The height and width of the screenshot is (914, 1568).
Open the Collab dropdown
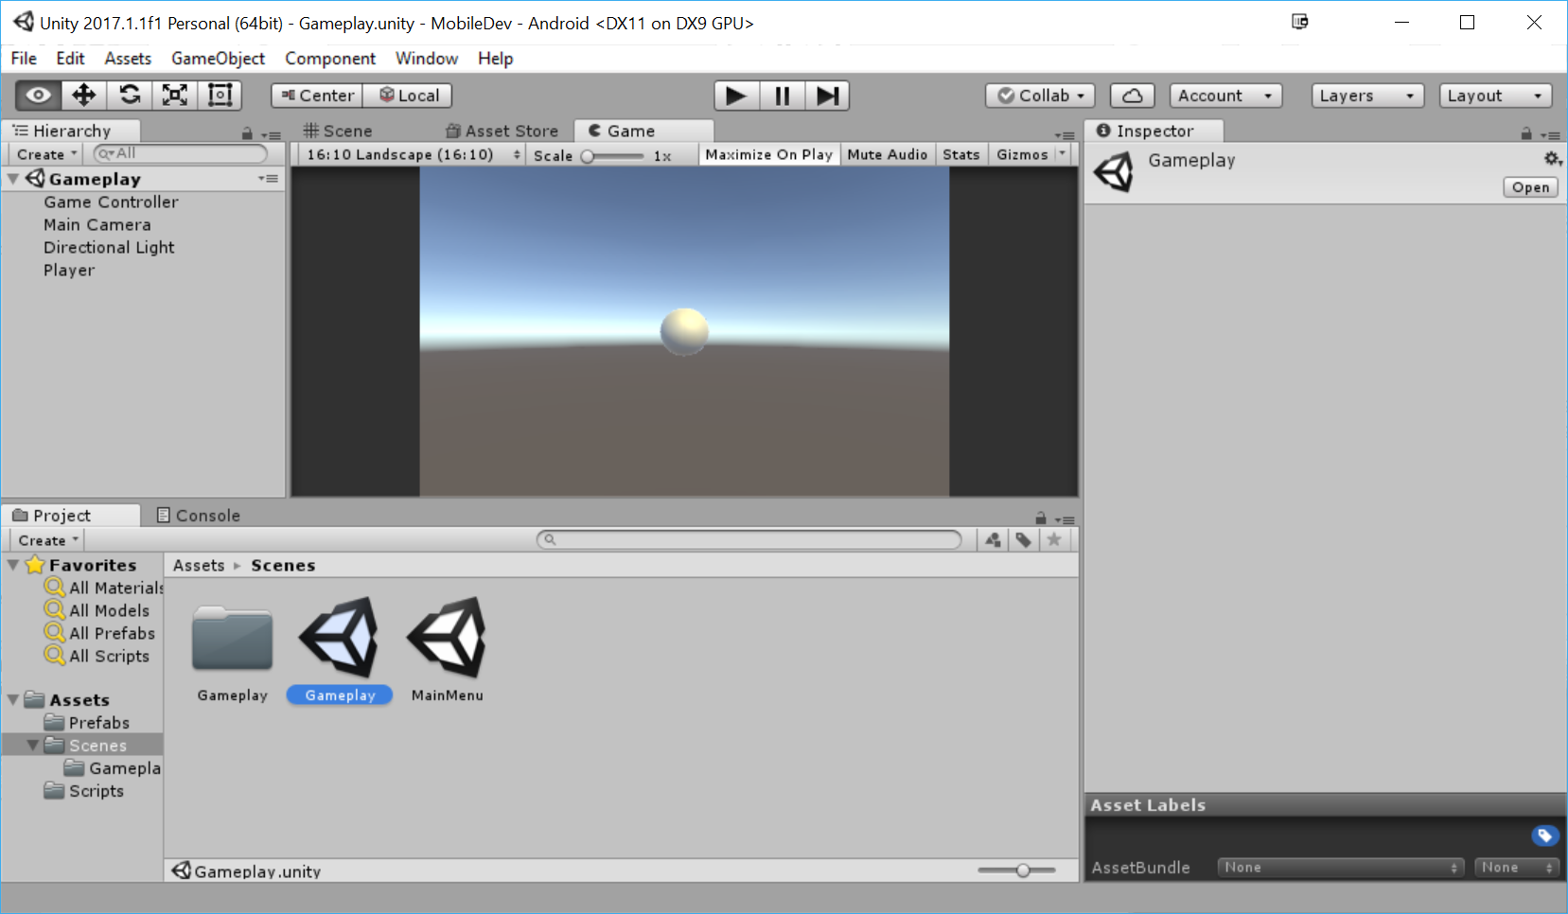1041,96
